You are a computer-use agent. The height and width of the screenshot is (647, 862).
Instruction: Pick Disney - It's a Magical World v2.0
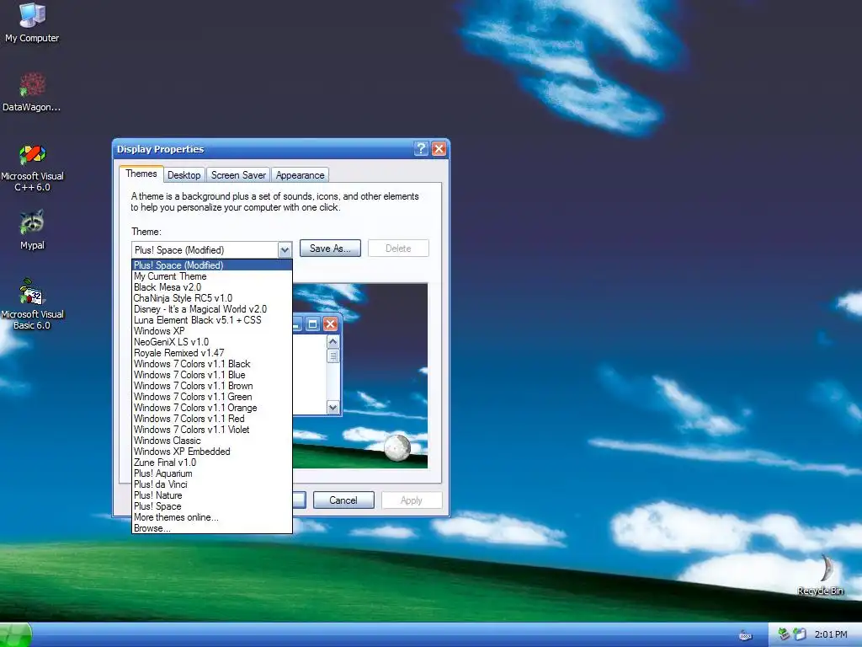pos(211,309)
